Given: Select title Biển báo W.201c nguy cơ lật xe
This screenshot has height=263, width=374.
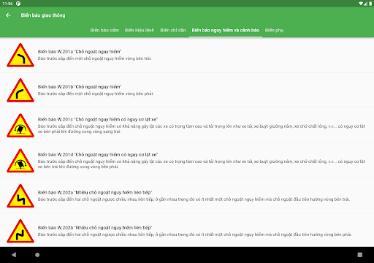Looking at the screenshot, I should (98, 119).
